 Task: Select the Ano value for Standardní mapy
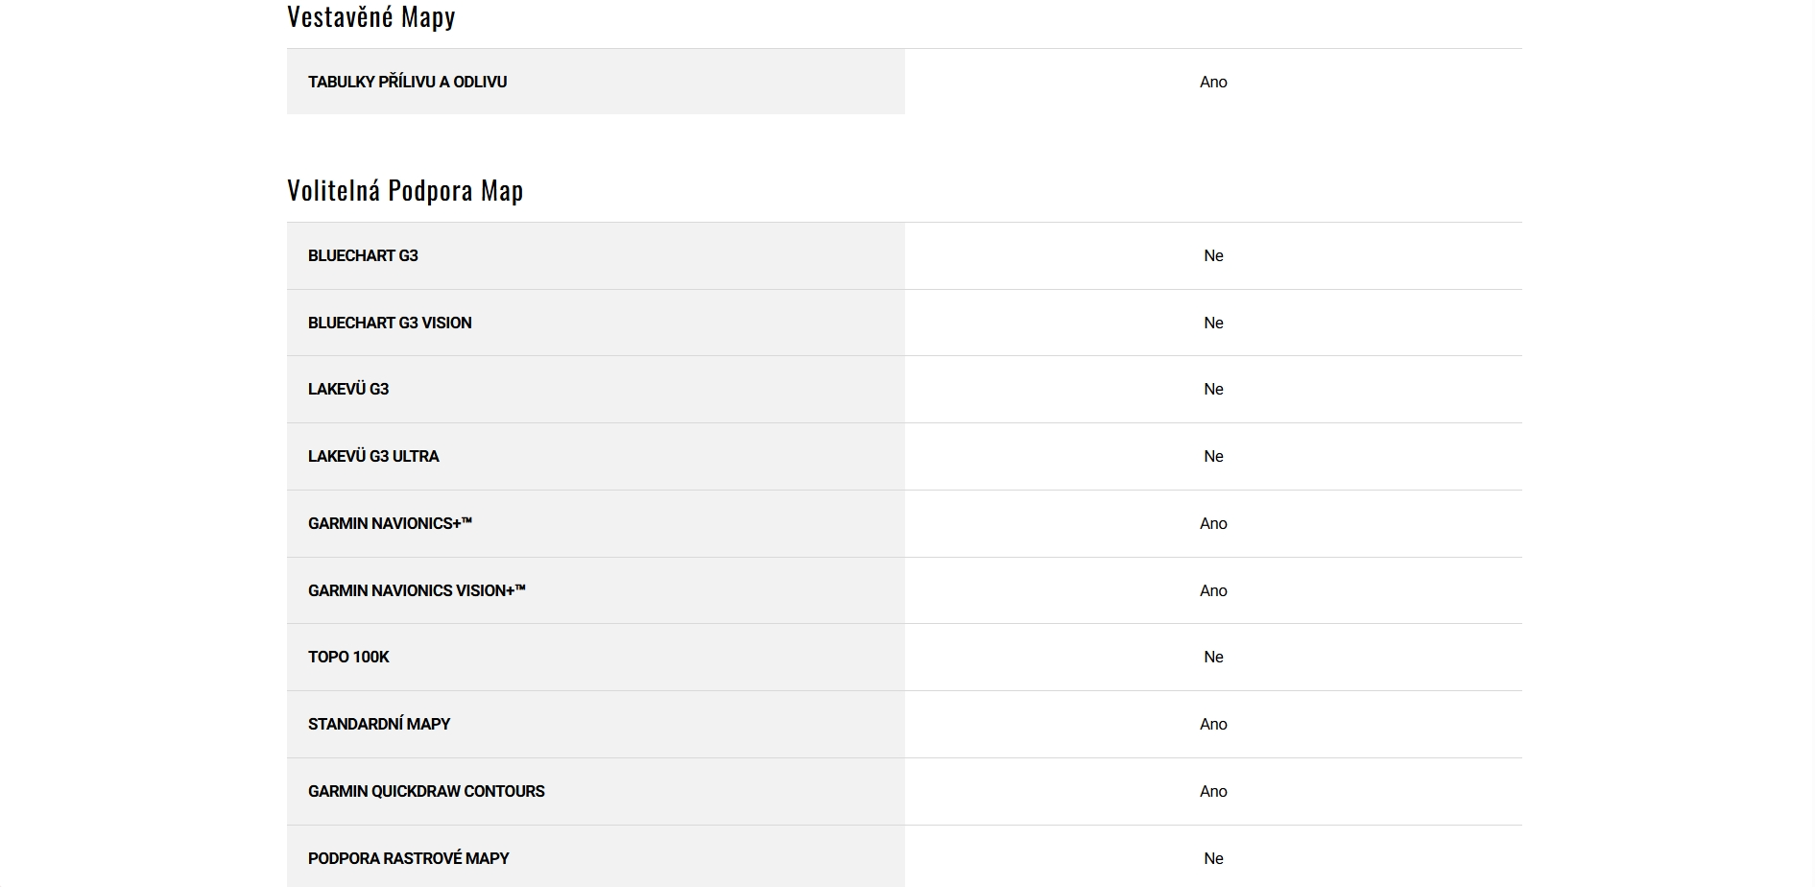(1213, 724)
